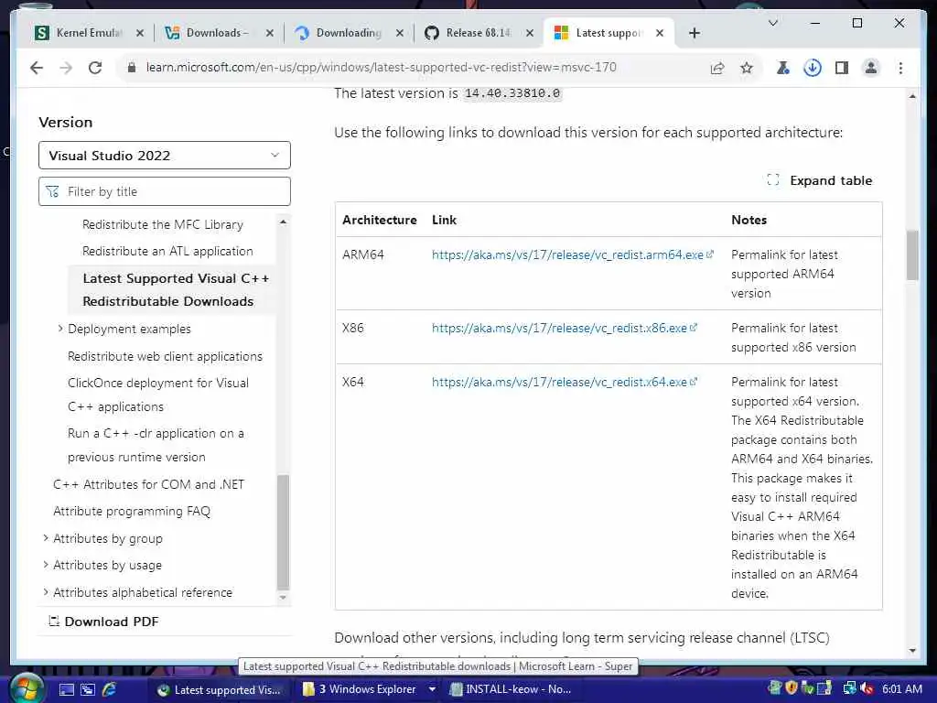Open the tab search chevron
937x703 pixels.
(x=772, y=23)
